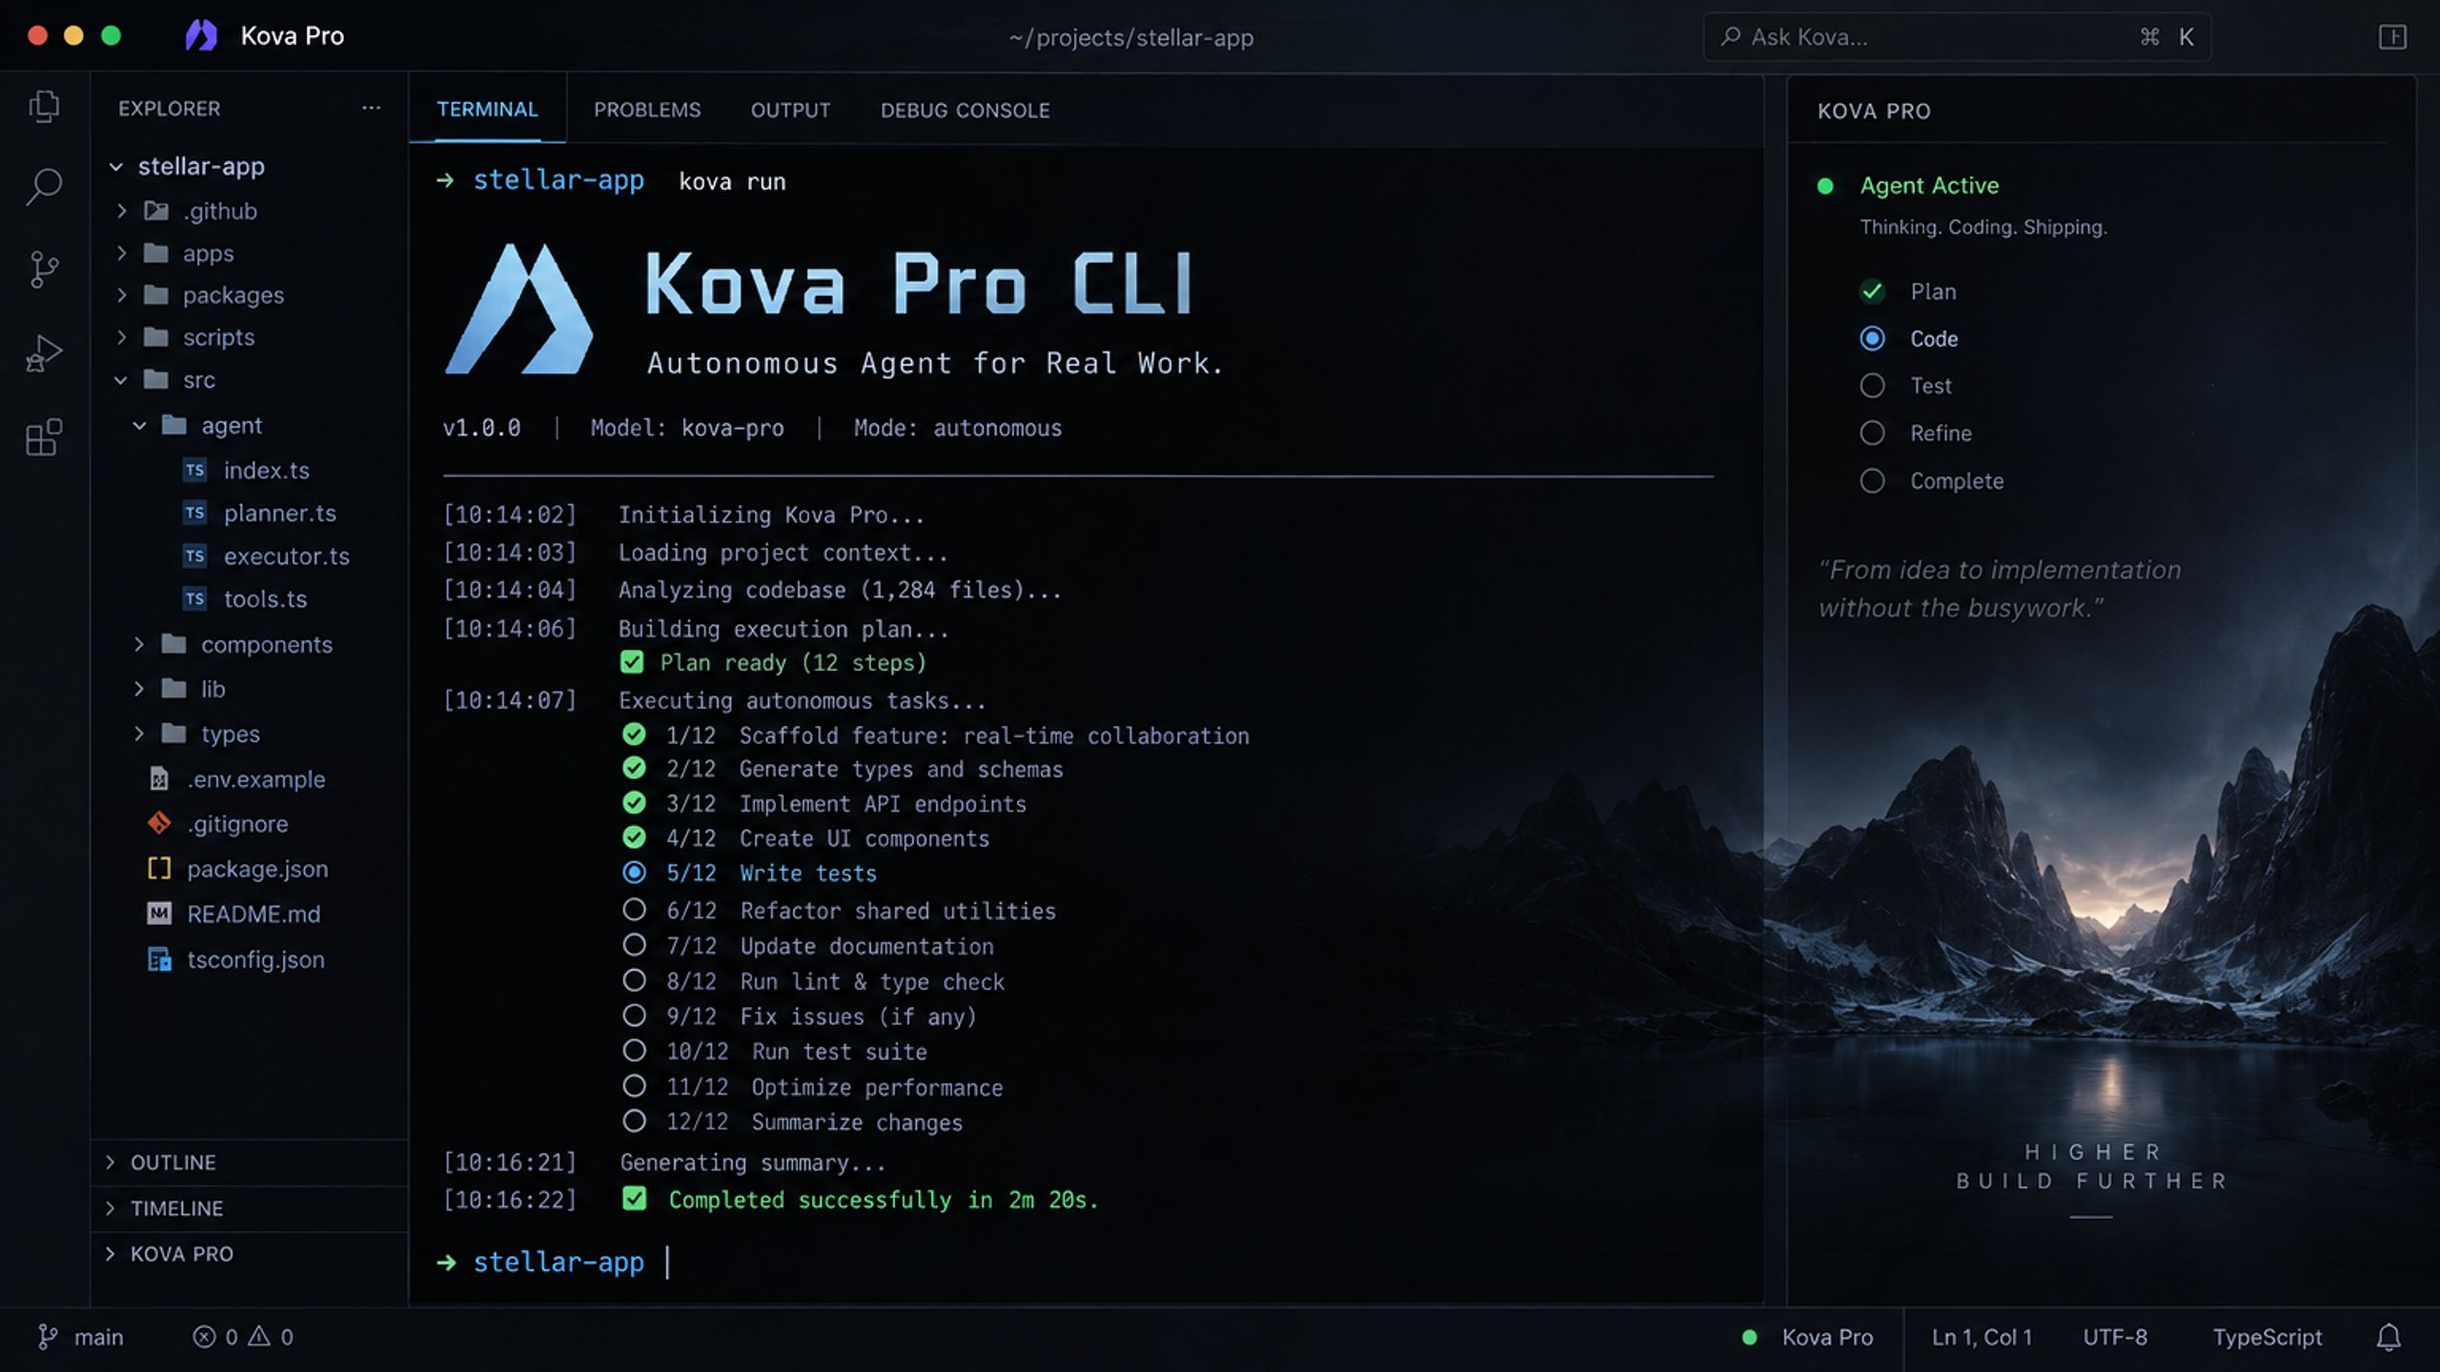This screenshot has width=2440, height=1372.
Task: Select the Refine stage radio button
Action: (x=1872, y=433)
